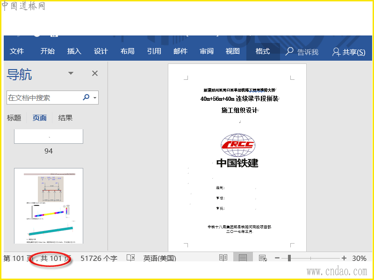Open the 插入 ribbon tab
The width and height of the screenshot is (374, 280).
pyautogui.click(x=74, y=51)
